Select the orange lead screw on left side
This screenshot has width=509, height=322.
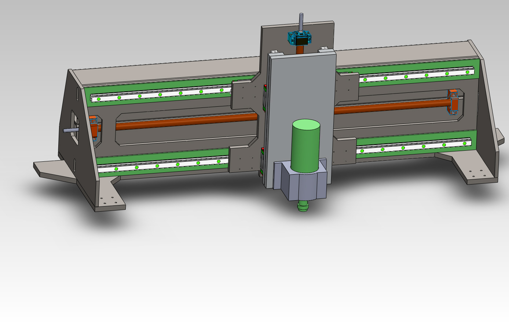(x=183, y=122)
